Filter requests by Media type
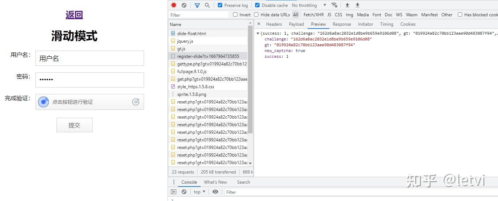This screenshot has height=201, width=498. click(x=363, y=15)
